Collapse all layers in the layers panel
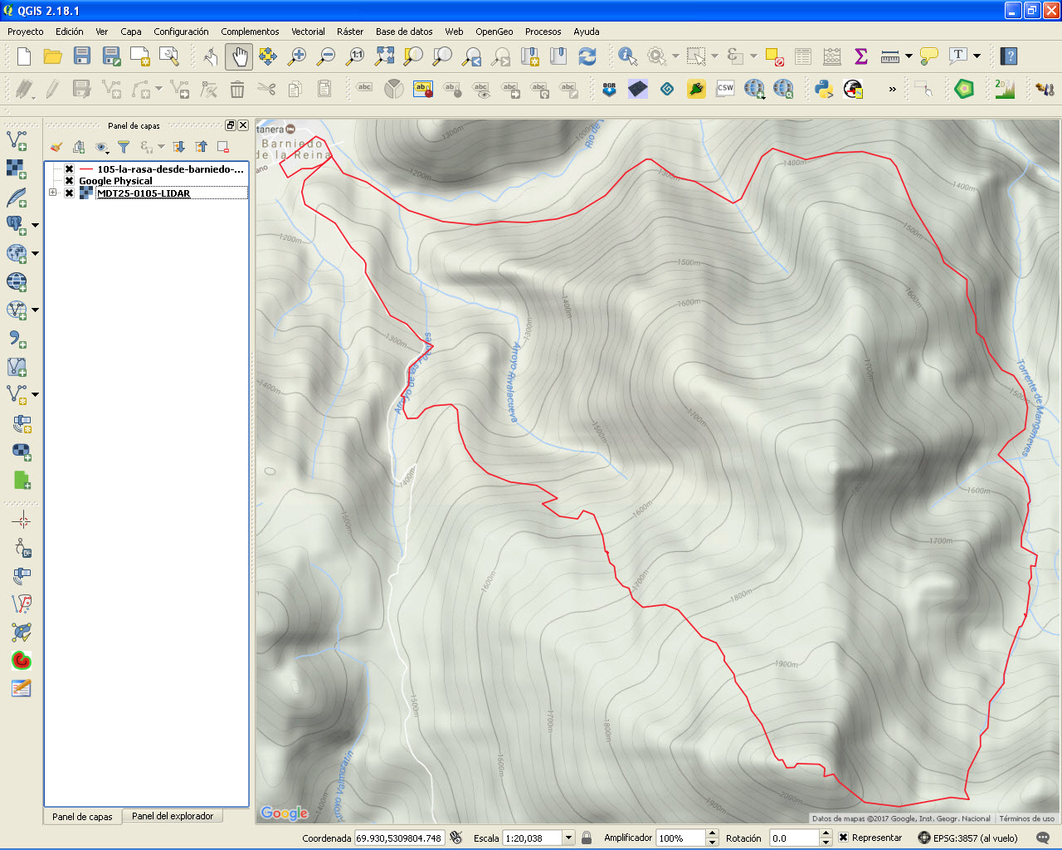This screenshot has width=1062, height=850. pos(201,147)
